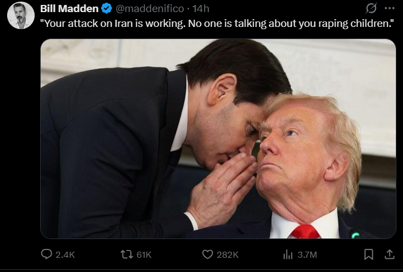Open view analytics bar chart icon
403x272 pixels.
pos(288,254)
